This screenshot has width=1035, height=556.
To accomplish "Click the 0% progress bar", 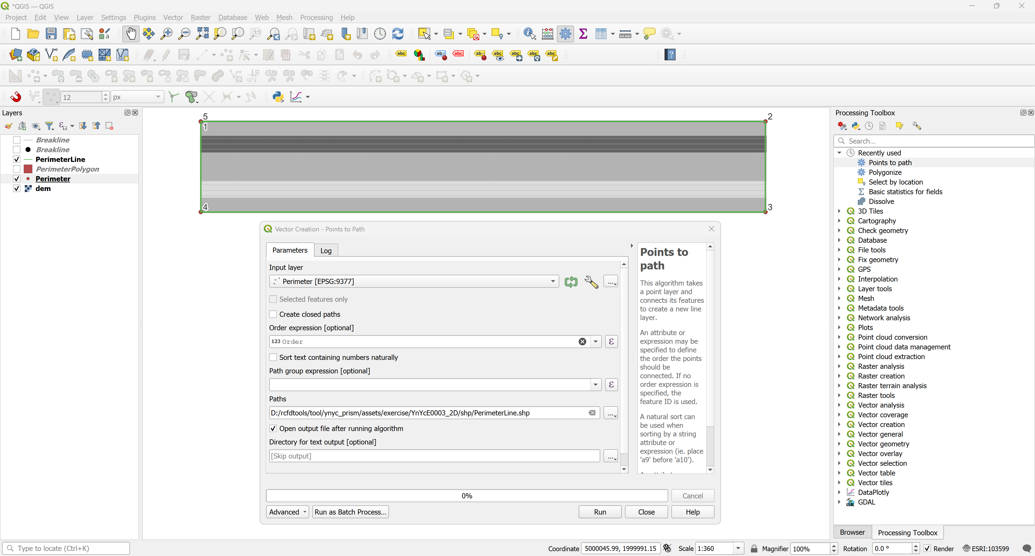I will 467,496.
